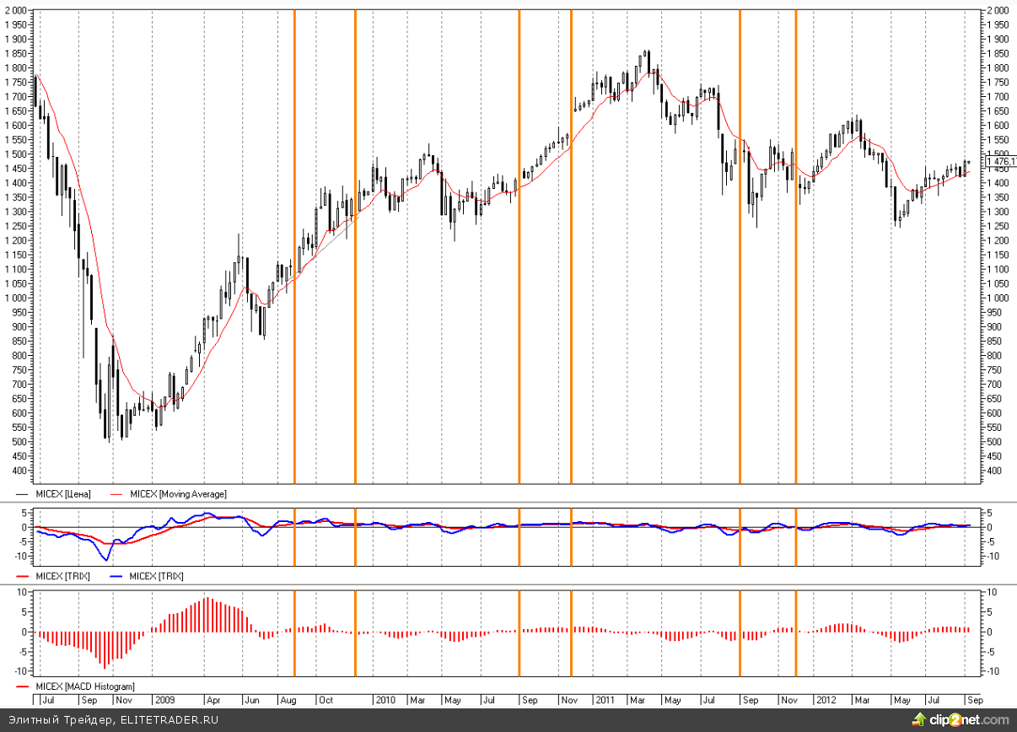Select the MICEX [Moving Average] legend label
Screen dimensions: 1017x732
(x=178, y=494)
